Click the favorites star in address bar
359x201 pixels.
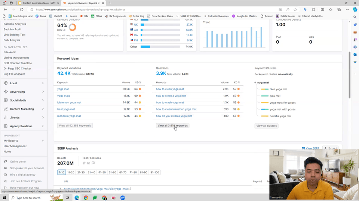pos(295,9)
